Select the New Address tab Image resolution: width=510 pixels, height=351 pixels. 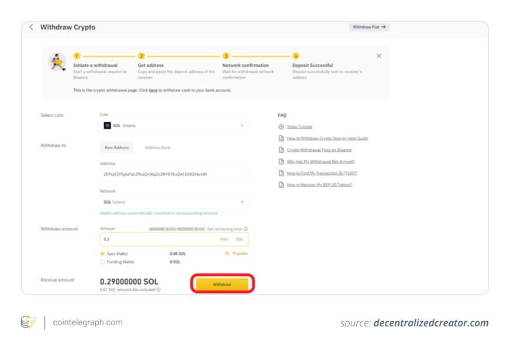point(116,147)
